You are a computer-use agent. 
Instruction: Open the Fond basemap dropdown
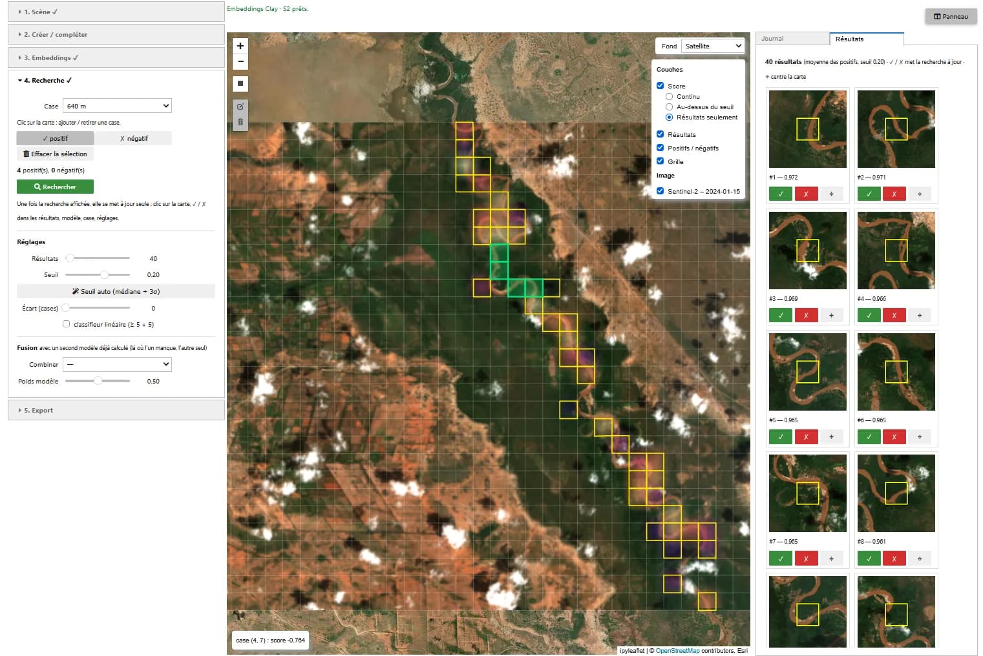click(713, 46)
